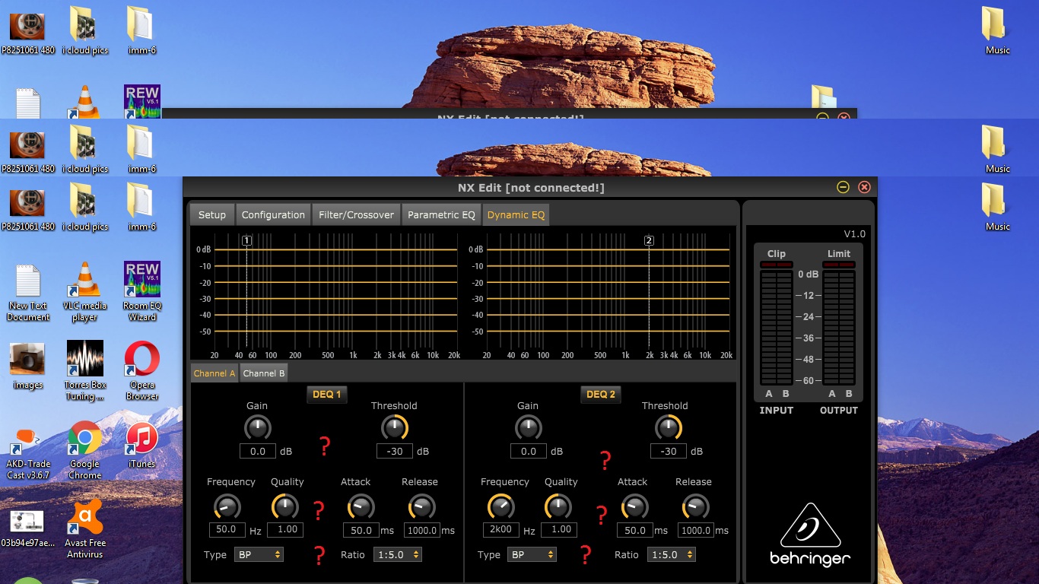Open DEQ 1 Ratio dropdown showing 1:5.0
This screenshot has height=584, width=1039.
[x=398, y=554]
